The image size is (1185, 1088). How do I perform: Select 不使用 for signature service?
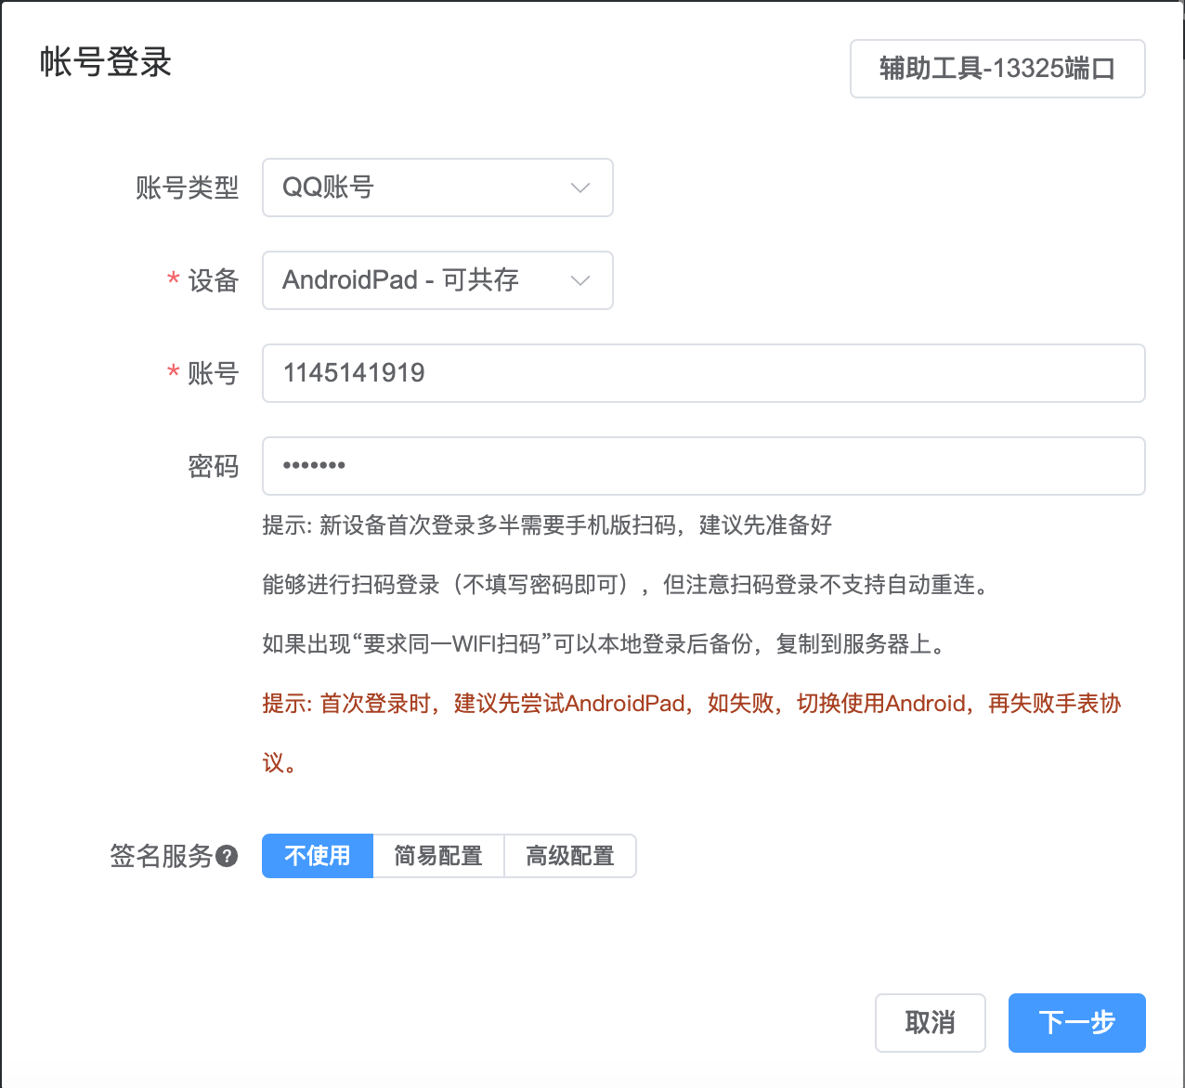pos(317,856)
